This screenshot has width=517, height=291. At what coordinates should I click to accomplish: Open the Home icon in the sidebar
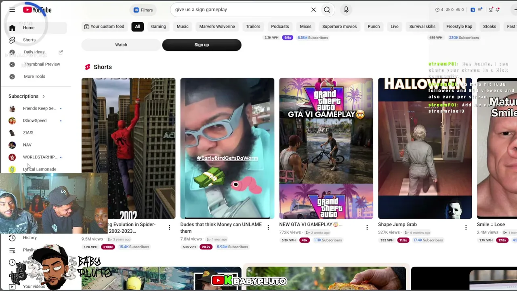coord(12,28)
